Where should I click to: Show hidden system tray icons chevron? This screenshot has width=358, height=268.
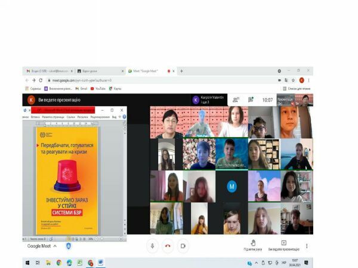point(256,263)
